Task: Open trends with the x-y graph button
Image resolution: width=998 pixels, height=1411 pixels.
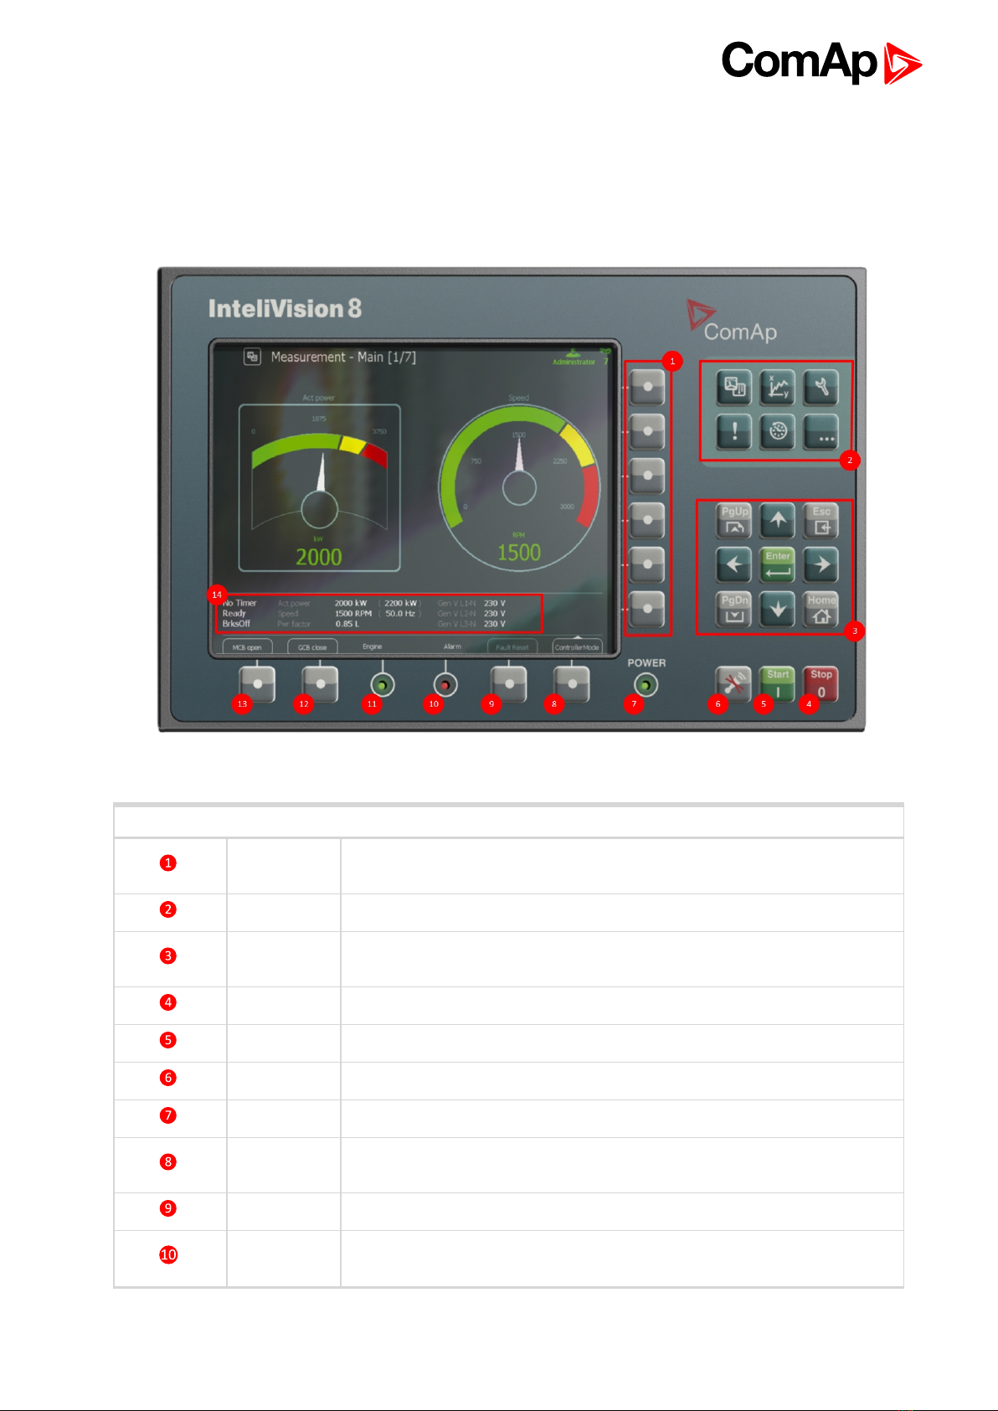Action: (778, 388)
